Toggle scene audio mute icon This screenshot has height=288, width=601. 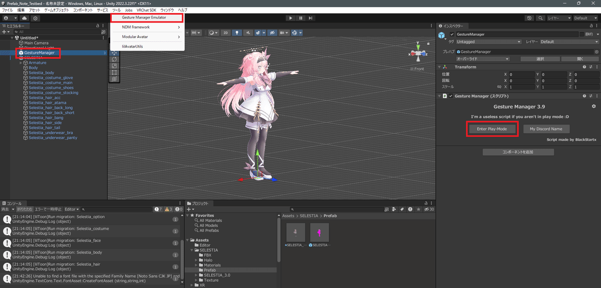[x=248, y=32]
